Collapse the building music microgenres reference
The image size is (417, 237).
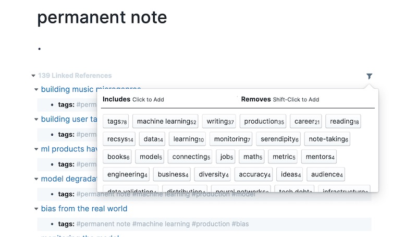[36, 90]
